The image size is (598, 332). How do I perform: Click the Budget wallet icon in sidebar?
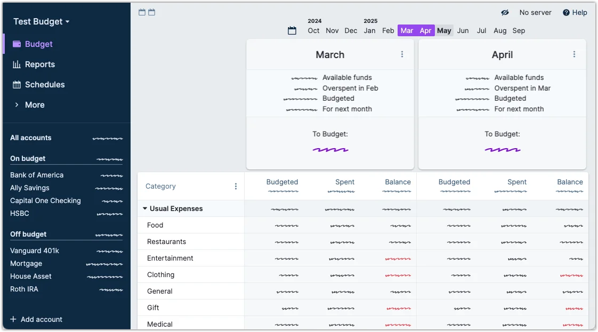[17, 44]
